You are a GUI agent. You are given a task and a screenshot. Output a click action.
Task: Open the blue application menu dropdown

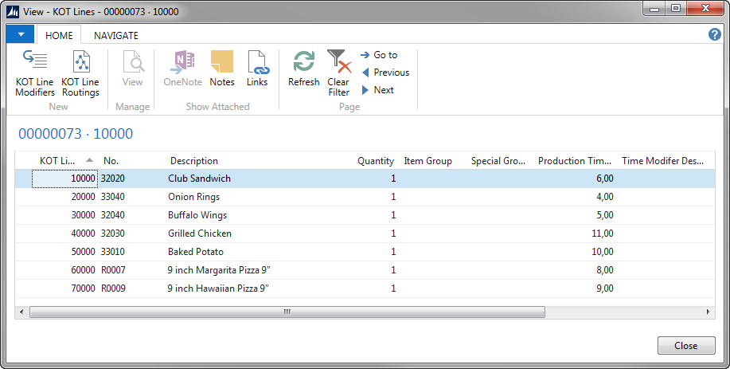[x=20, y=35]
